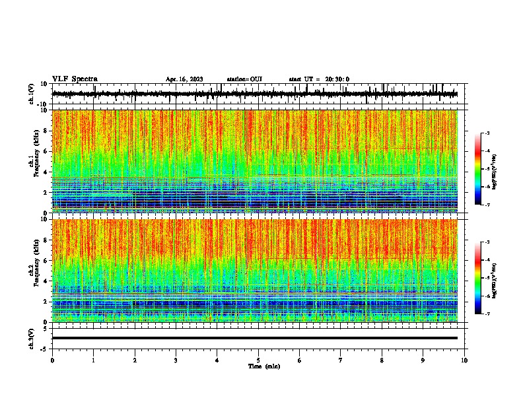Click the ch.2 PSD color scale bar
523x404 pixels.
click(x=477, y=278)
